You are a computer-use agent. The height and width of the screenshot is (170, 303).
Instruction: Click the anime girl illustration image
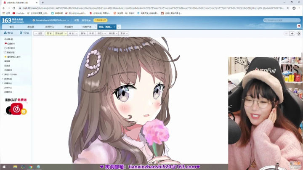pos(125,100)
